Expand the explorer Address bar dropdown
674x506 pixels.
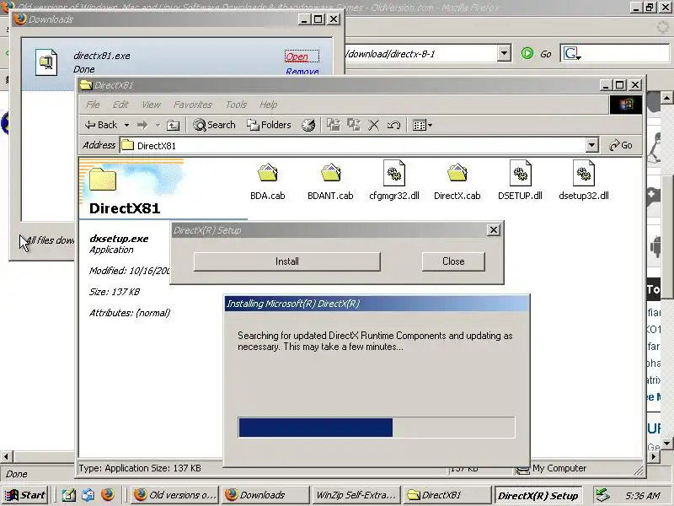click(592, 145)
